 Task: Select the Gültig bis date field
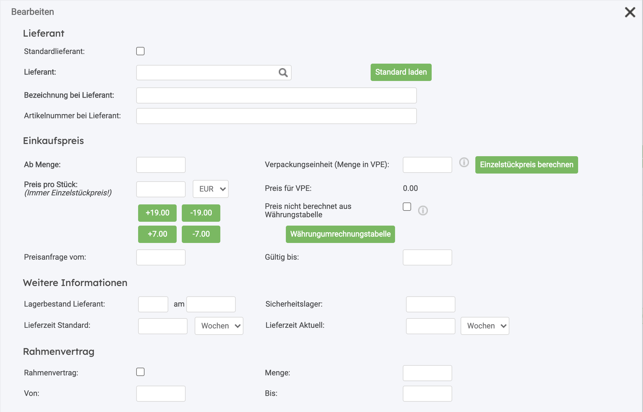click(x=427, y=257)
